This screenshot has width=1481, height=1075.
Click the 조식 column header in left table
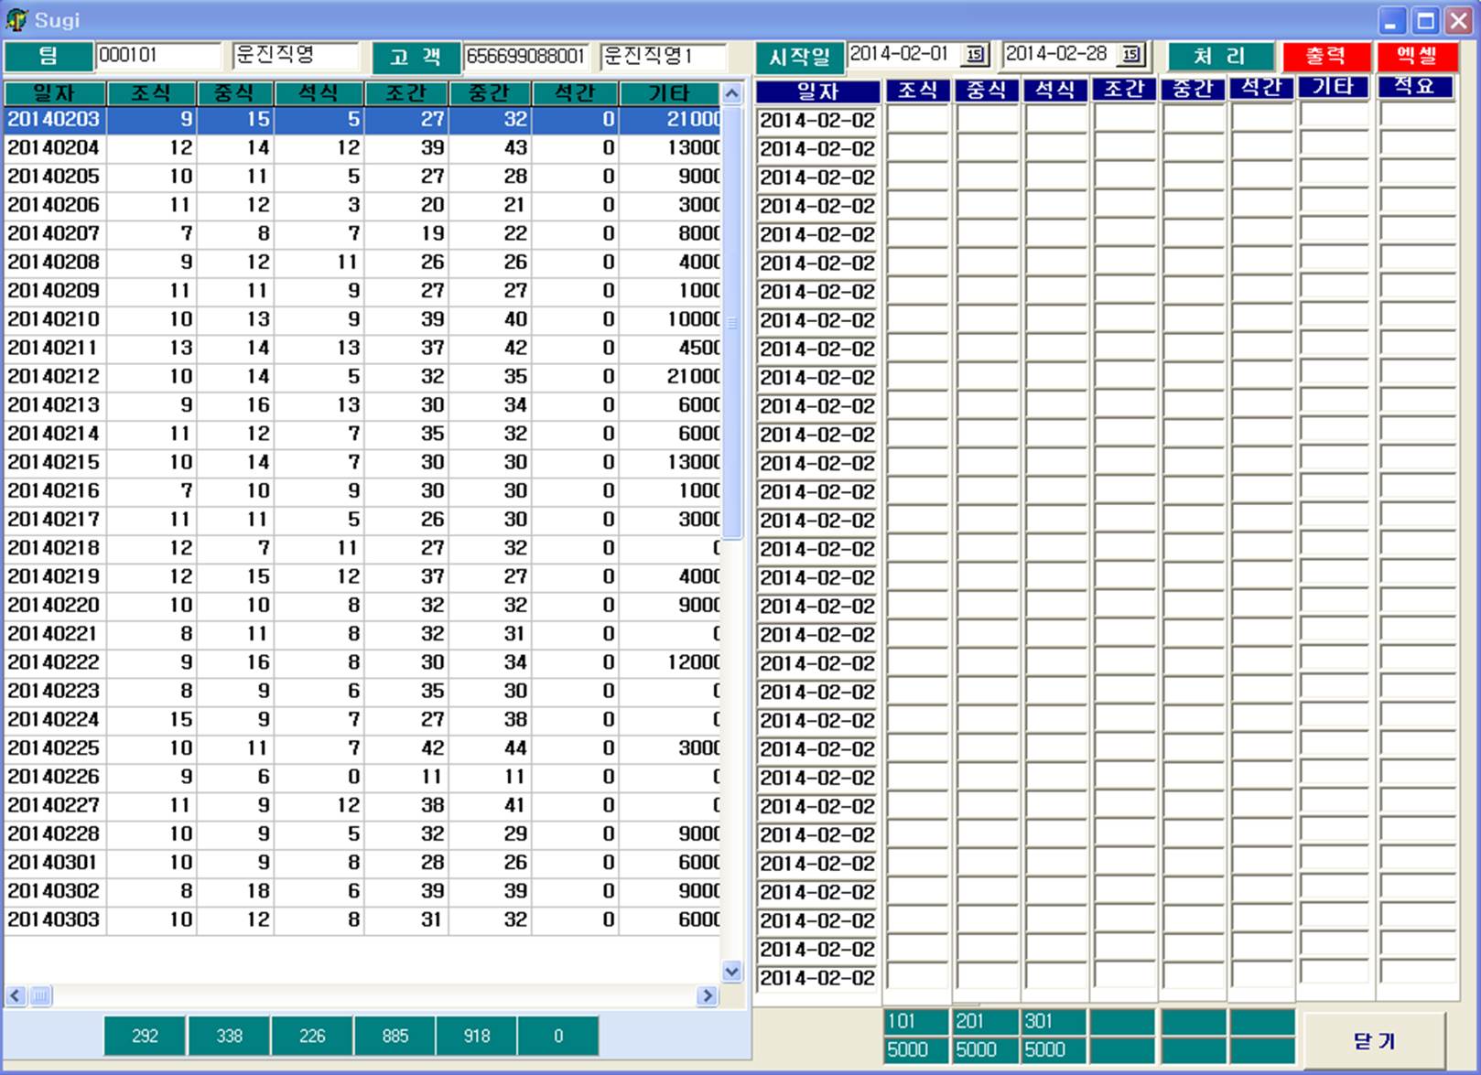[152, 93]
